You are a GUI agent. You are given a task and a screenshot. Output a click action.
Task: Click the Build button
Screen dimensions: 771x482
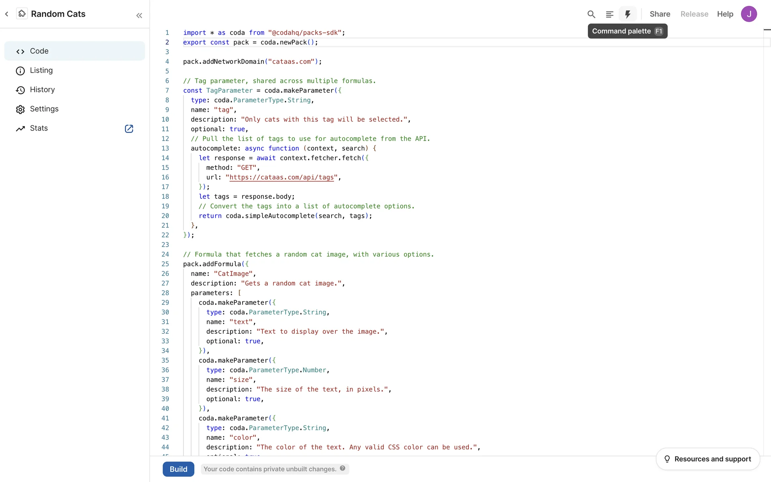coord(178,469)
